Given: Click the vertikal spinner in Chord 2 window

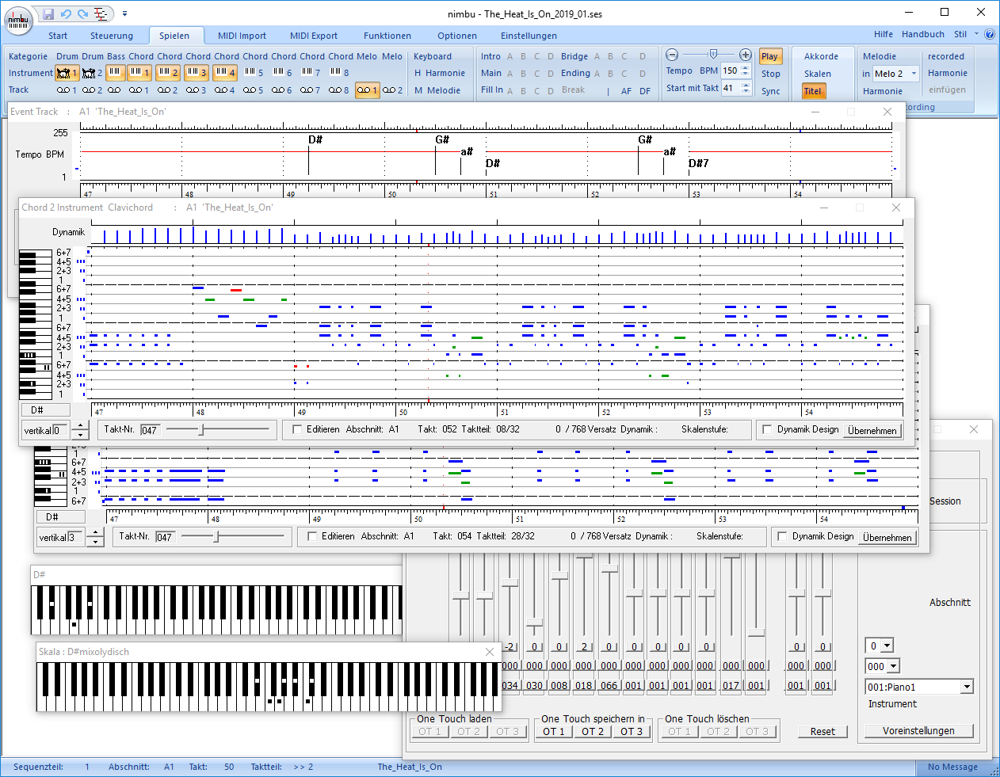Looking at the screenshot, I should tap(80, 431).
